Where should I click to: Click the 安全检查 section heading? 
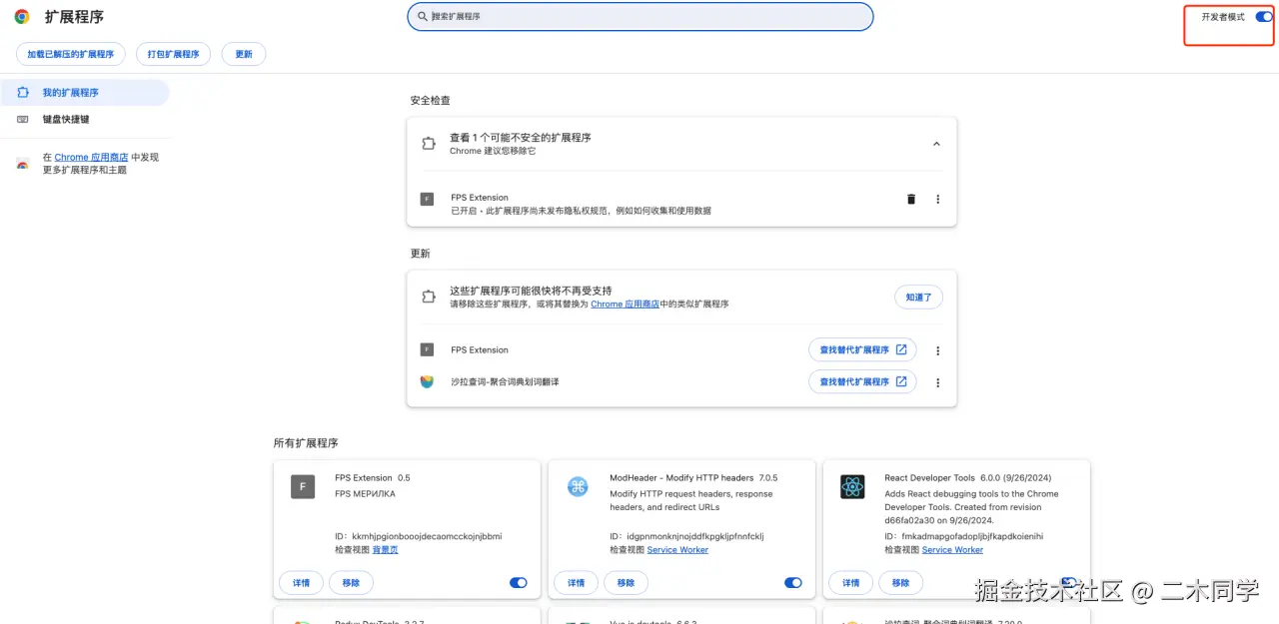(431, 101)
